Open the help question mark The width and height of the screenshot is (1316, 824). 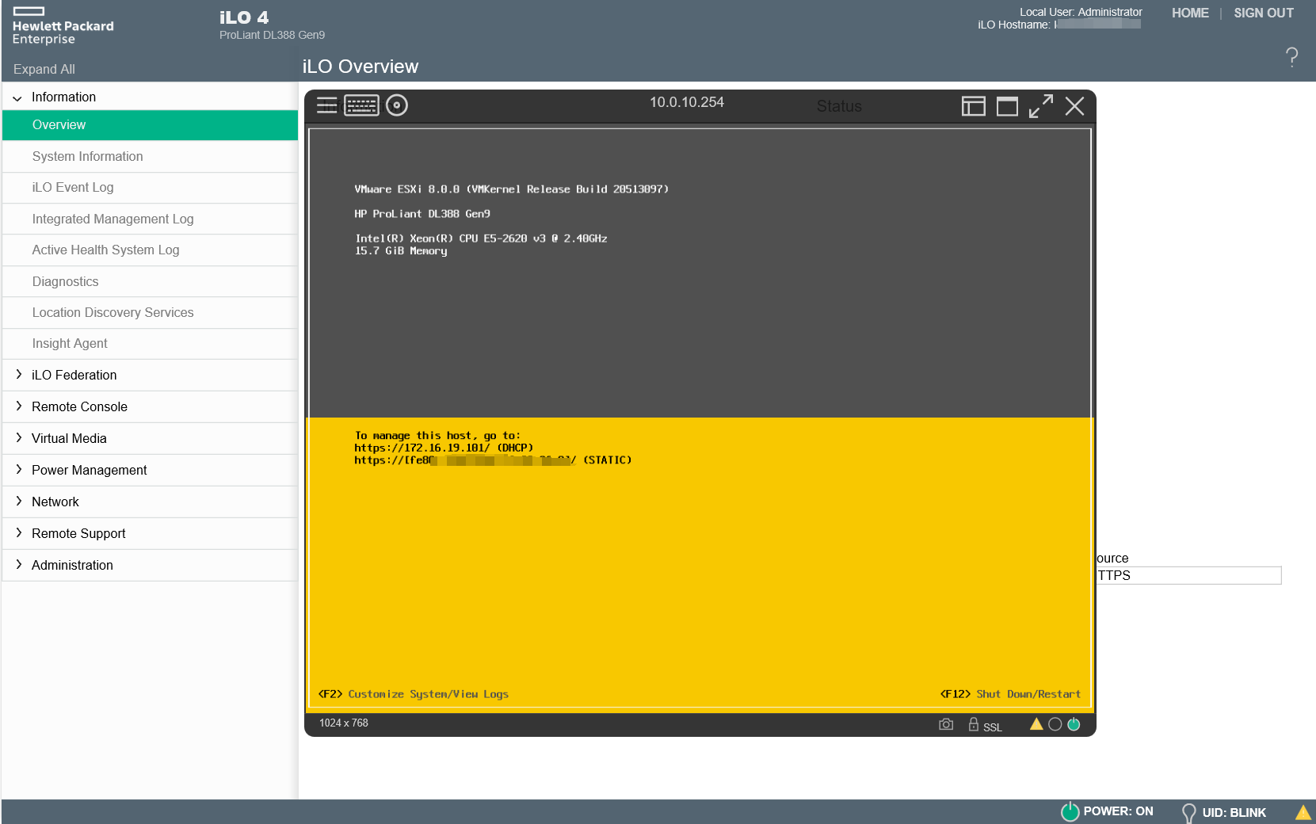click(x=1291, y=57)
